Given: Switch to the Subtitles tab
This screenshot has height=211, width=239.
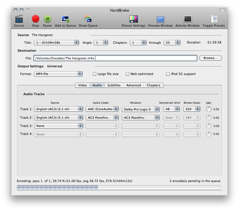Looking at the screenshot, I should [114, 85].
